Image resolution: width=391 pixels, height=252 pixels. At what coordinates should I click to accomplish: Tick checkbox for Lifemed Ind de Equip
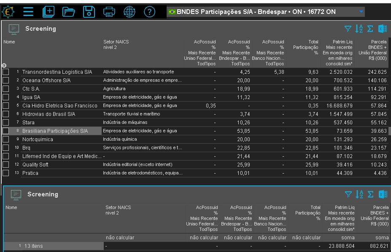6,156
